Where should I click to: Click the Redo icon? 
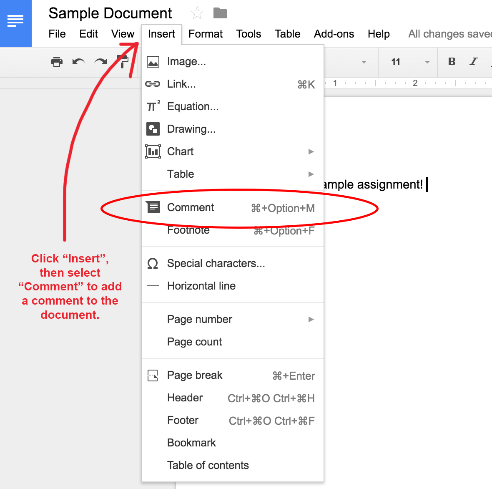point(100,62)
